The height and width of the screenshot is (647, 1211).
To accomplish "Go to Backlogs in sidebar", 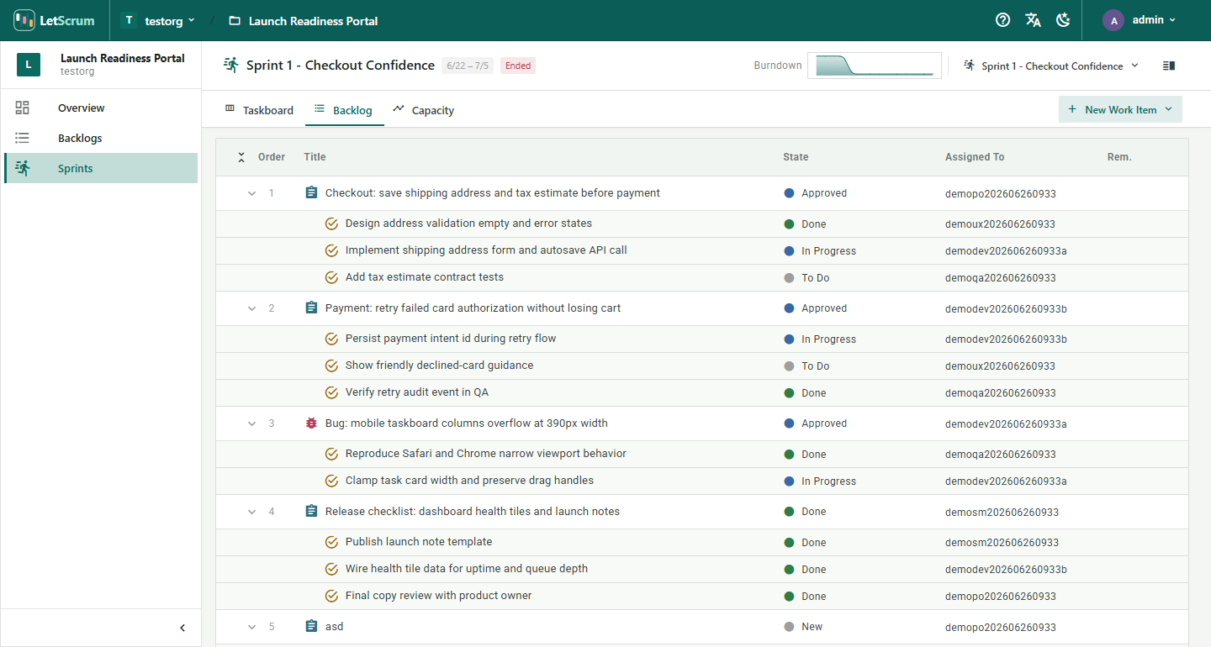I will [x=101, y=138].
